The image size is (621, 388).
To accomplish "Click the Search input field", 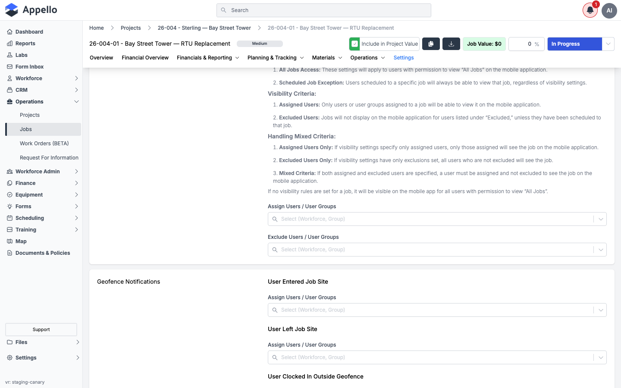I will click(324, 10).
